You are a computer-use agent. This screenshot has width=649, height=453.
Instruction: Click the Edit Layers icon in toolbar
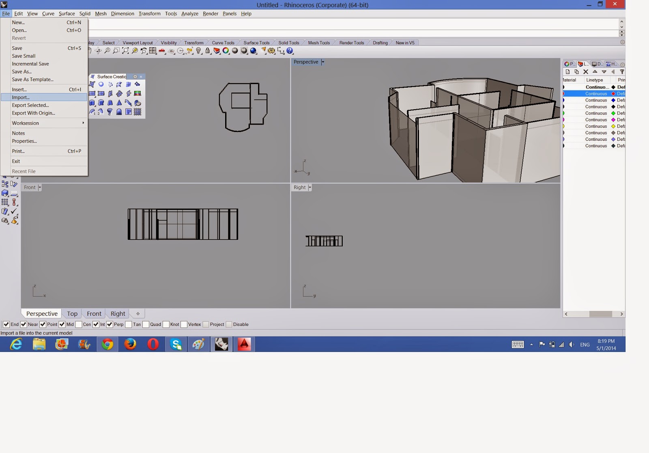[217, 51]
